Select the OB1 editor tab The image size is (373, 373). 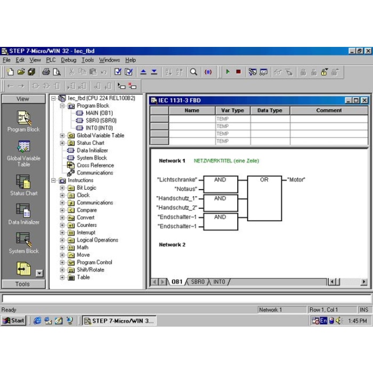point(177,282)
